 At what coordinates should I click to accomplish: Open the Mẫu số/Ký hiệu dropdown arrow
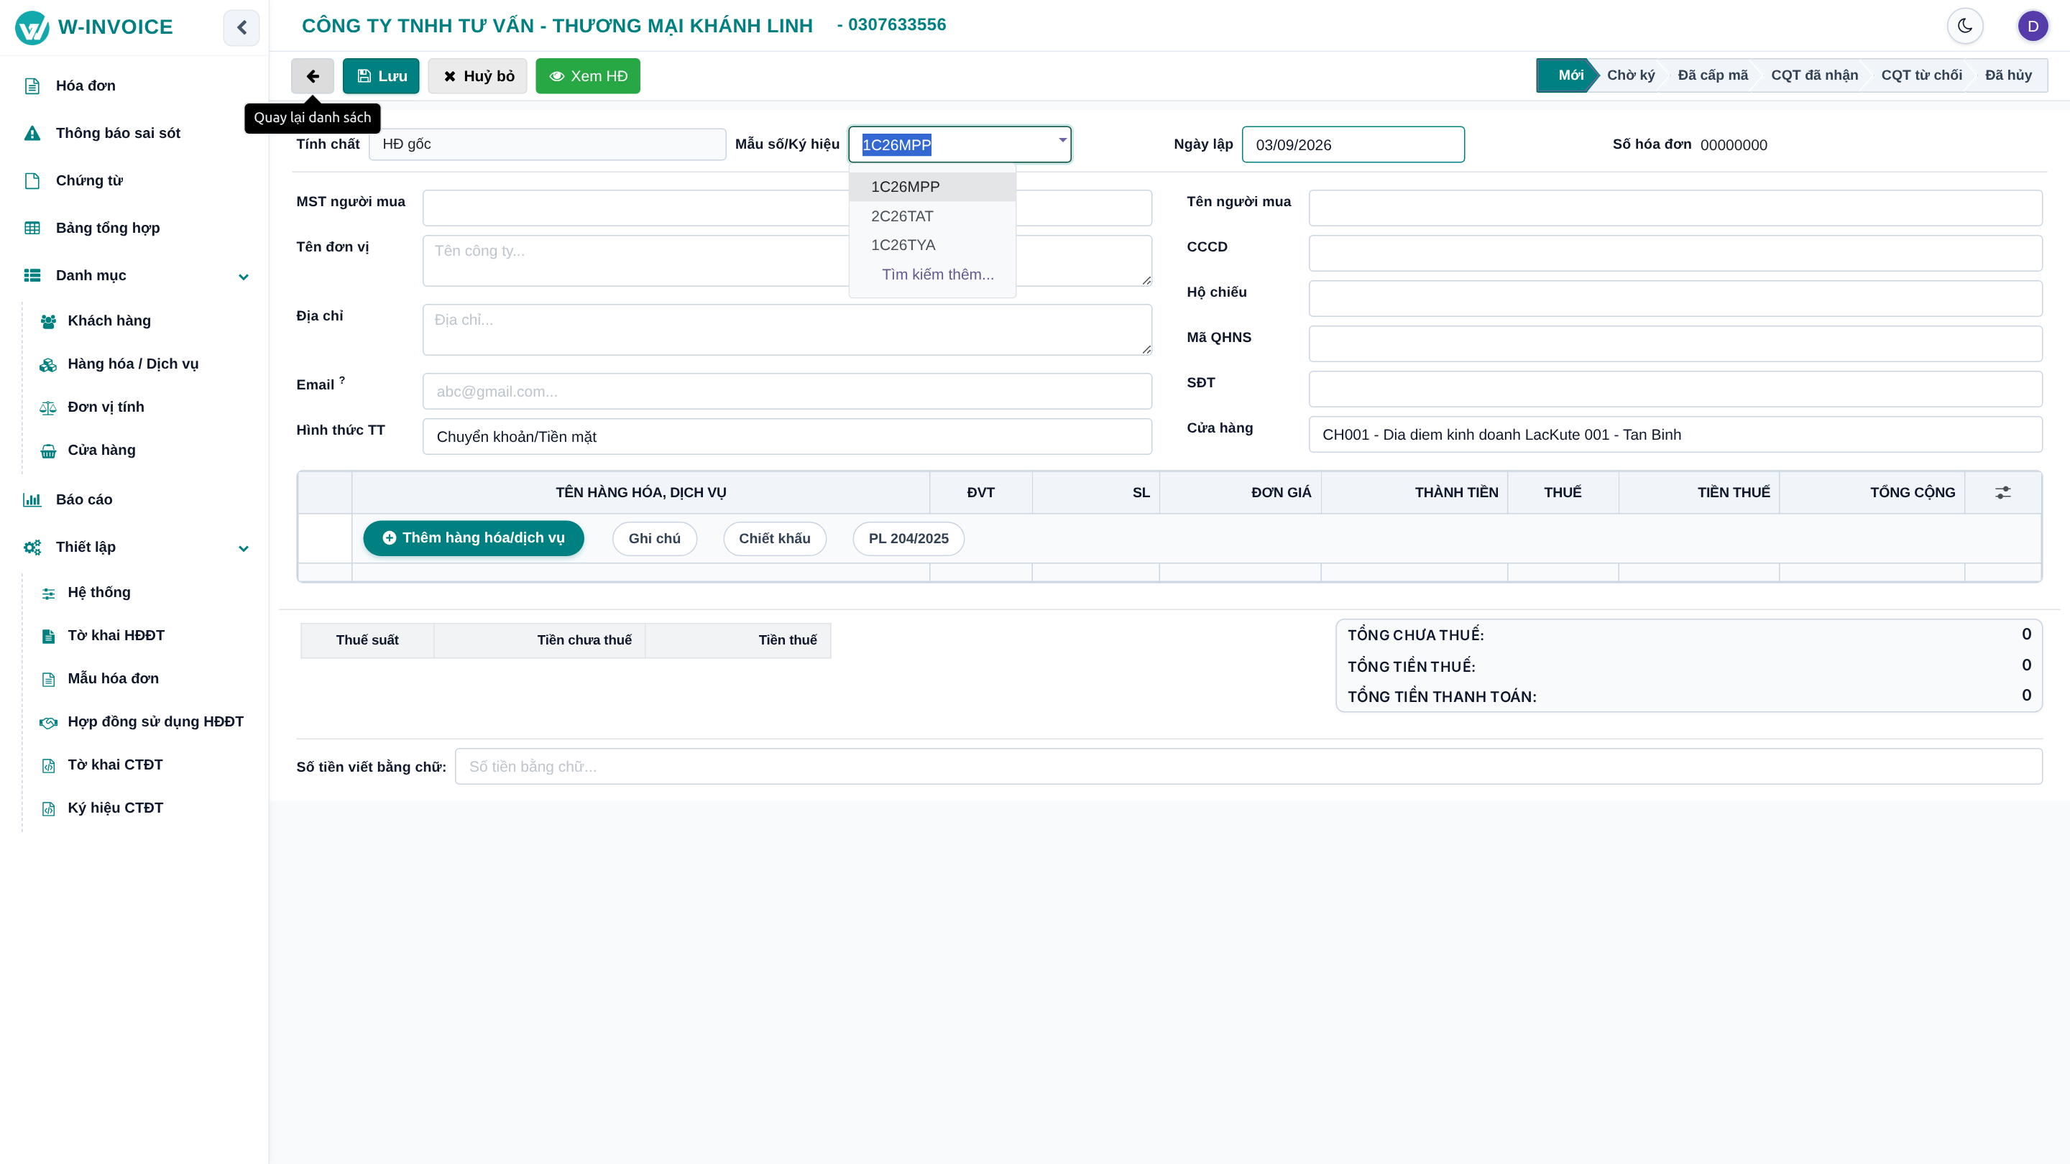[x=1062, y=141]
